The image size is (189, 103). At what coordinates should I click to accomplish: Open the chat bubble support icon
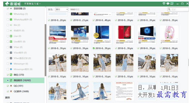(x=168, y=4)
